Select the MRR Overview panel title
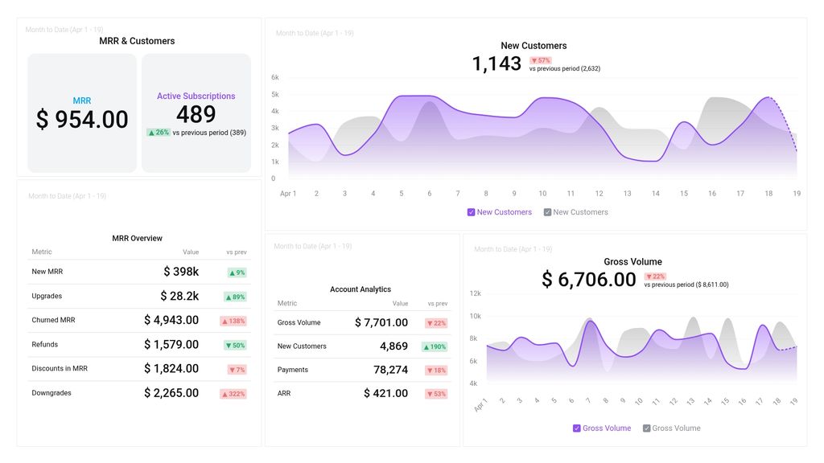 (137, 238)
